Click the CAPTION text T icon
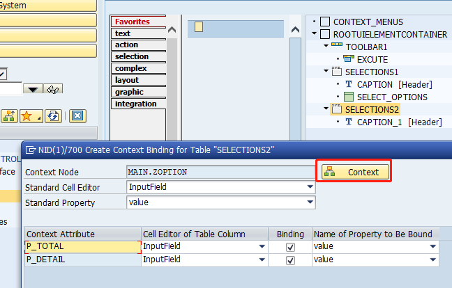Screen dimensions: 452x288 349,84
